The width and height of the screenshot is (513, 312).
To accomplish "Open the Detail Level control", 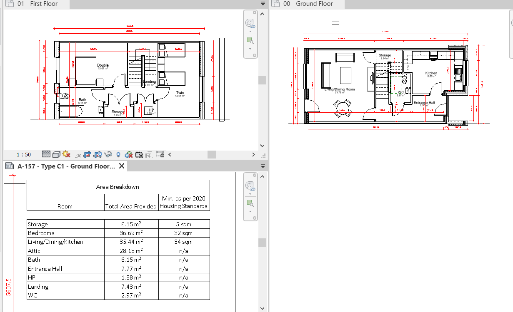I will pos(46,154).
